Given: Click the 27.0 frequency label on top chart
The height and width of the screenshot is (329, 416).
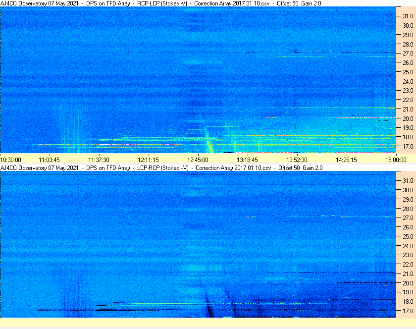Looking at the screenshot, I should [408, 54].
